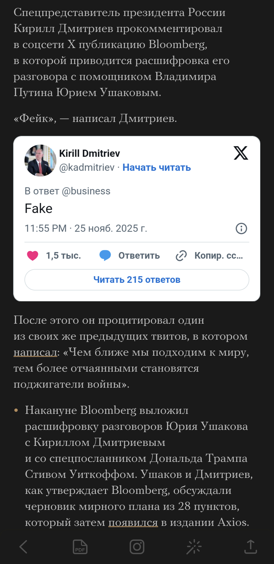This screenshot has width=274, height=564.
Task: Tap the "Kirill Dmitriev" display name
Action: pos(90,153)
